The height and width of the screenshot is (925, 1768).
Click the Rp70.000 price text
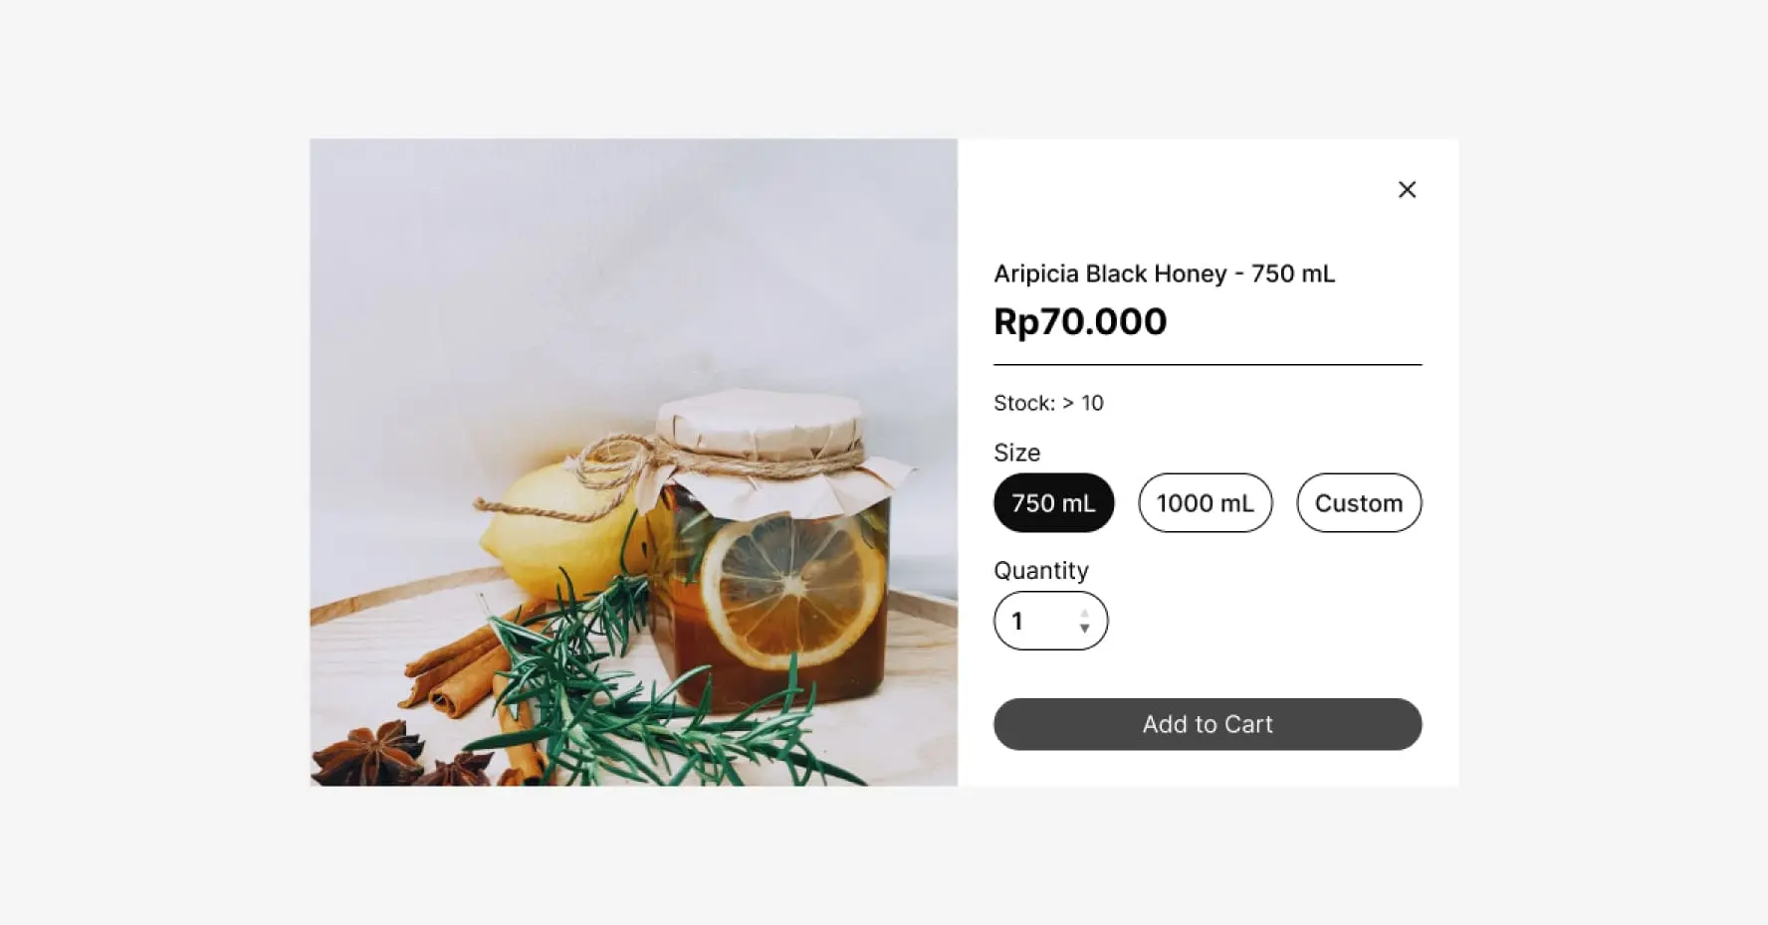(x=1080, y=321)
